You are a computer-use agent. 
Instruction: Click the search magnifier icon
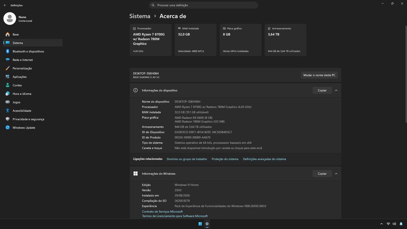[x=153, y=5]
